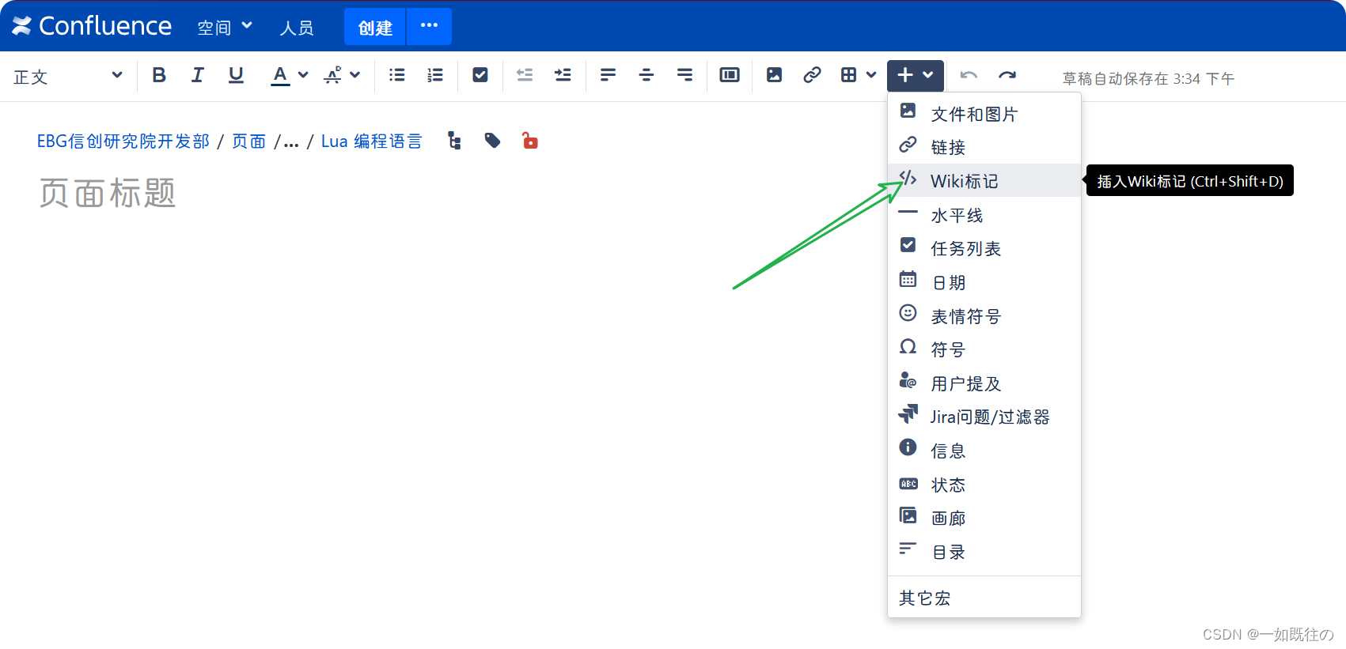This screenshot has height=649, width=1346.
Task: Expand the collapsed breadcrumb ellipsis
Action: coord(291,142)
